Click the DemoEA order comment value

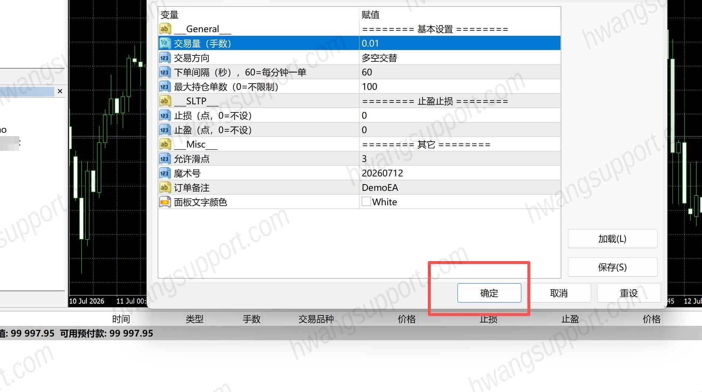pos(380,187)
